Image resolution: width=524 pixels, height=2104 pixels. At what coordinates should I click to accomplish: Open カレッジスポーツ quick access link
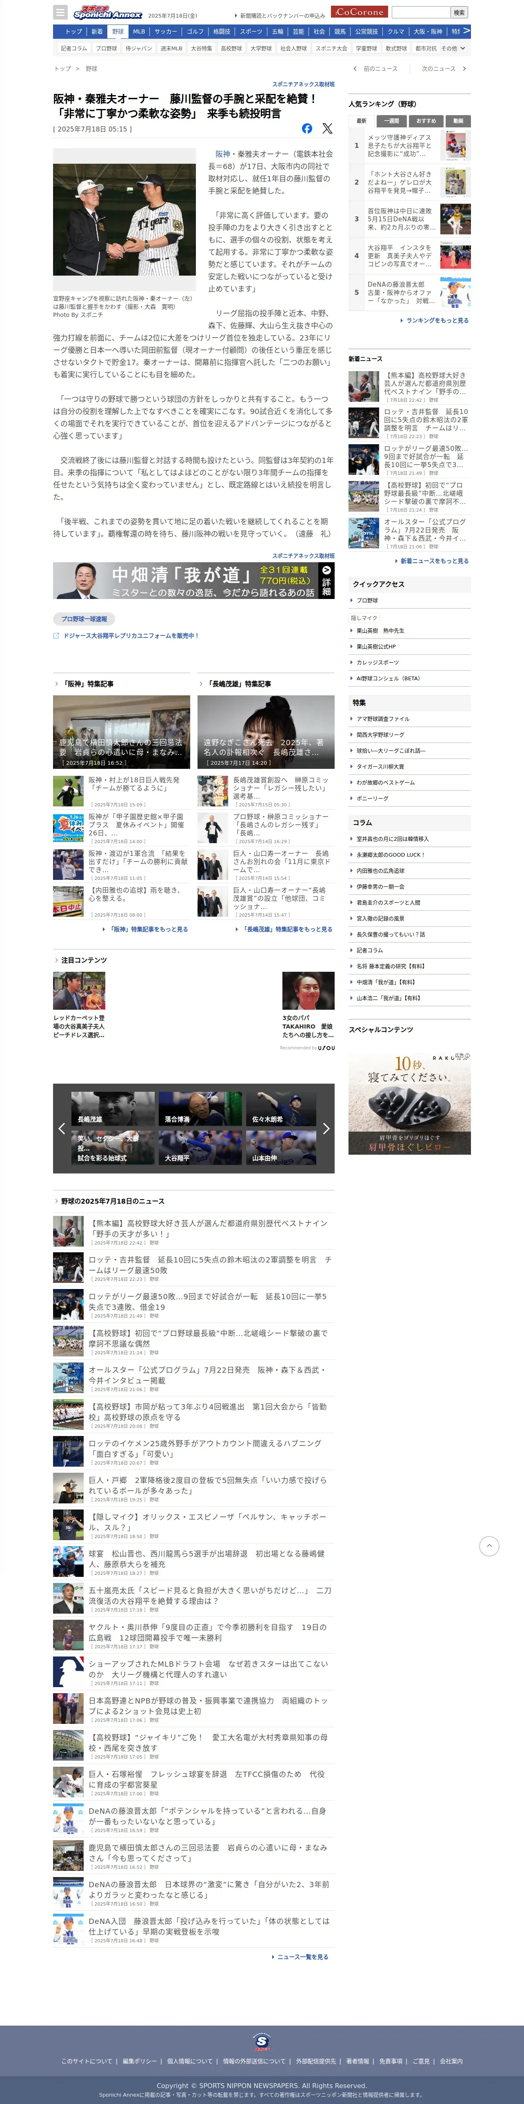(x=377, y=662)
